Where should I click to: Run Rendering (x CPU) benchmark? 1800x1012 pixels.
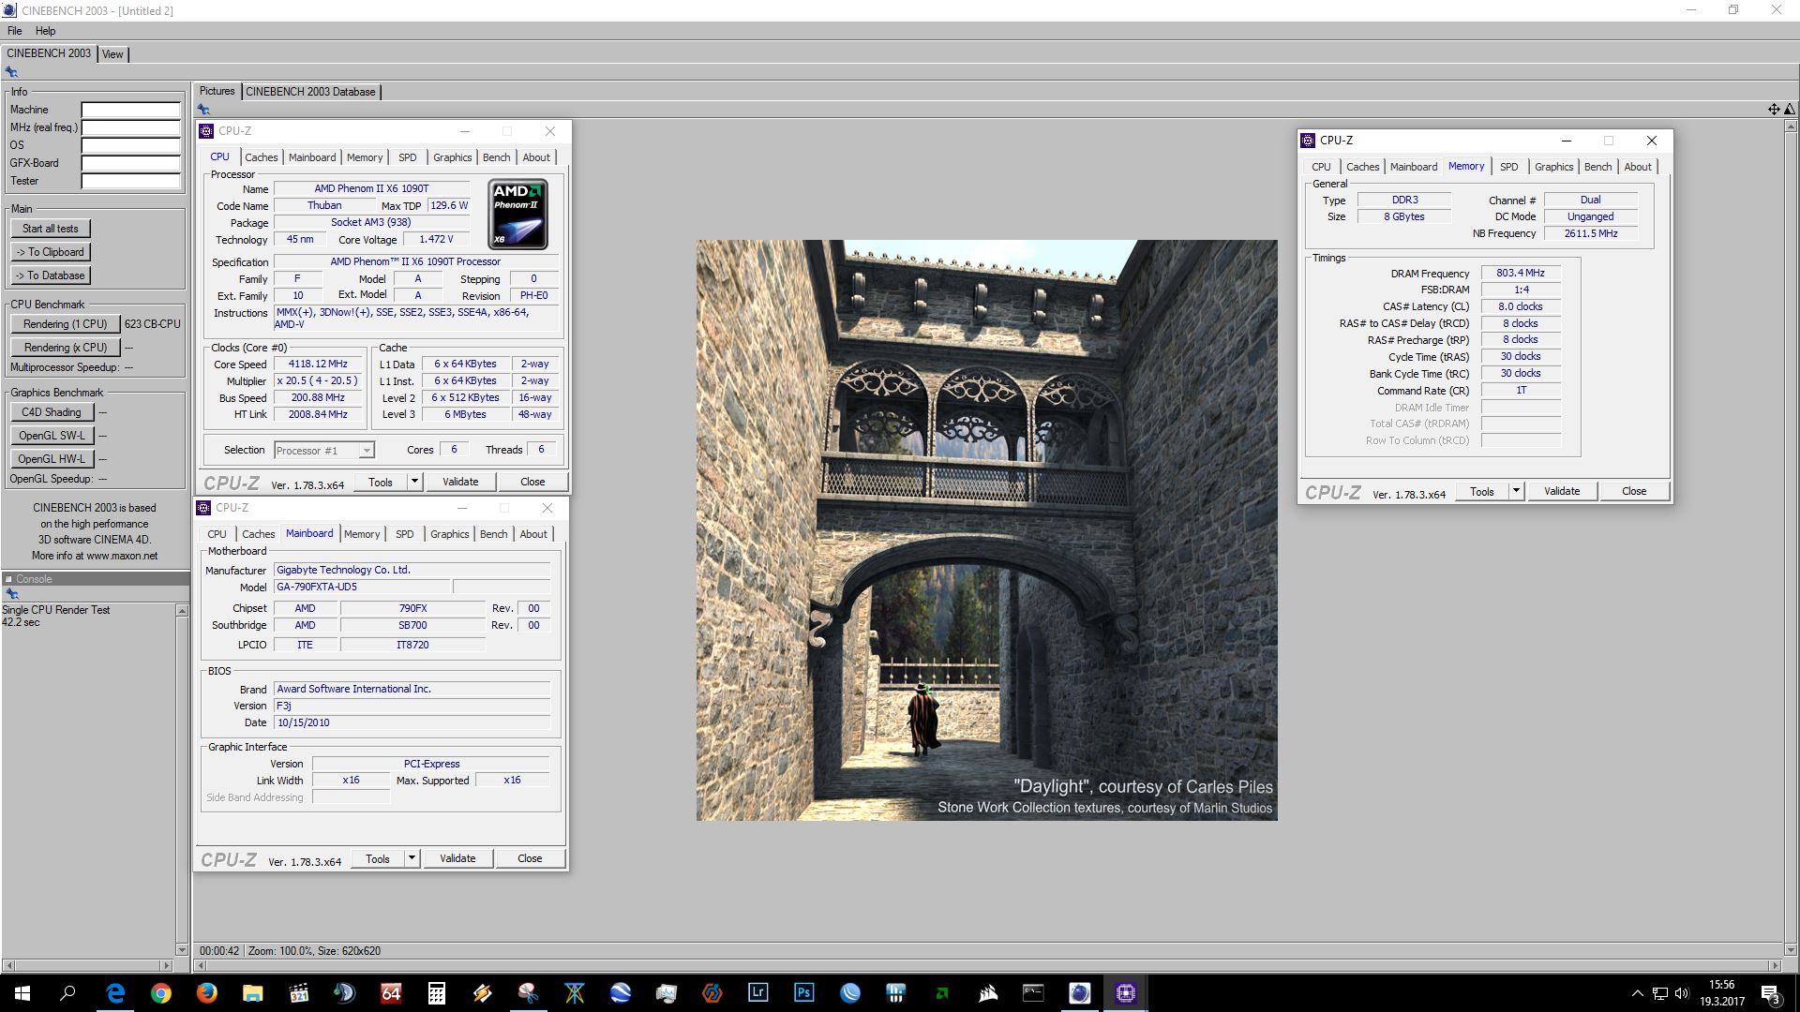pyautogui.click(x=66, y=348)
